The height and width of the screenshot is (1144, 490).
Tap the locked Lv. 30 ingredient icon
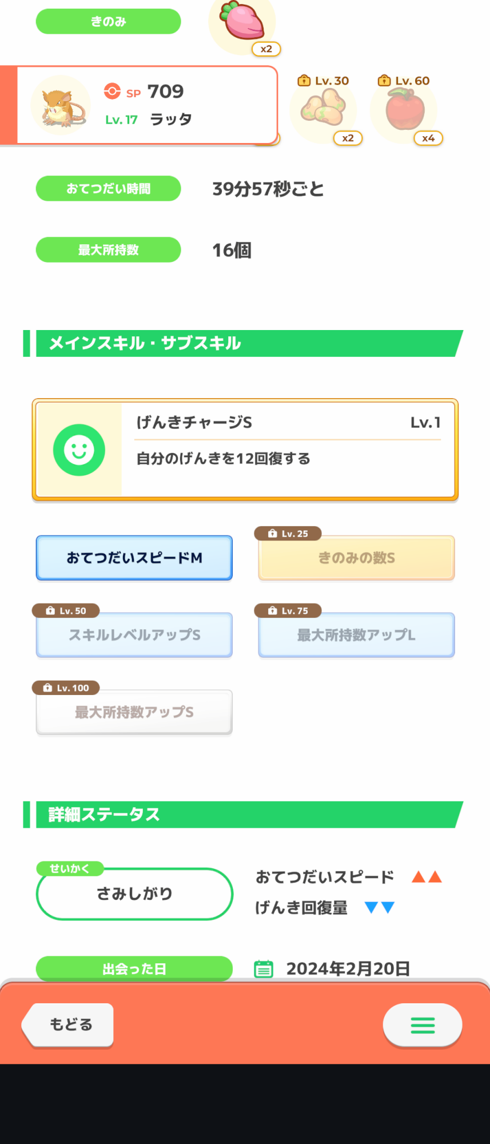pos(324,109)
